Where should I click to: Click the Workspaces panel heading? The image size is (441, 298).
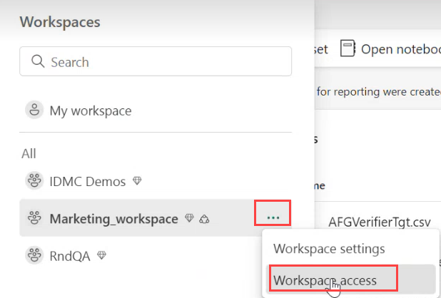(60, 22)
